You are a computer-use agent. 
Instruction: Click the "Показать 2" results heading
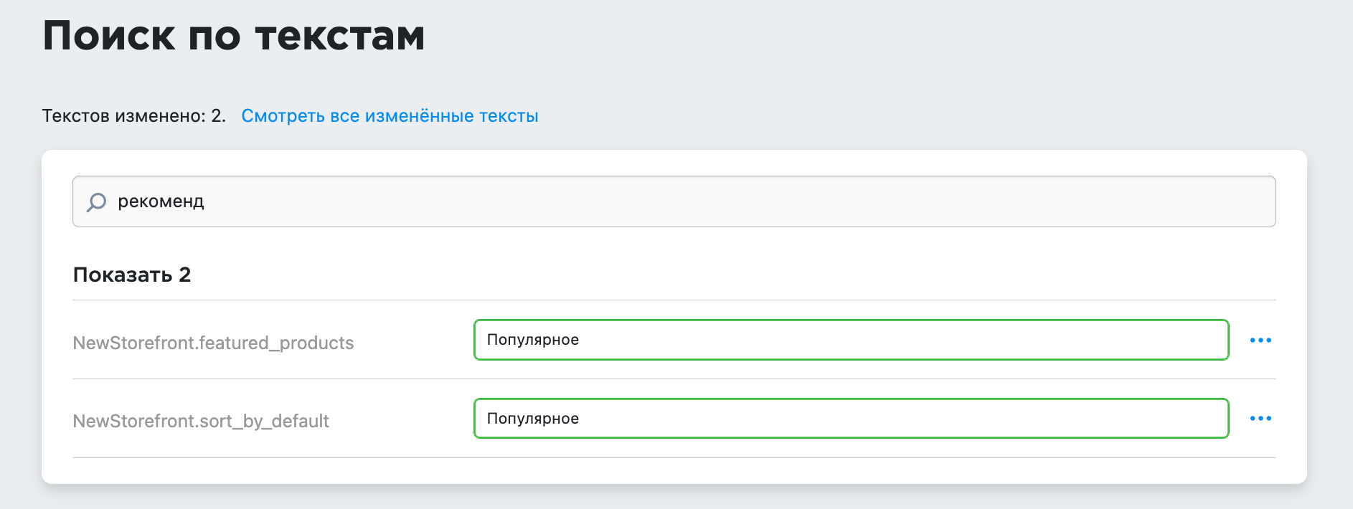tap(132, 275)
